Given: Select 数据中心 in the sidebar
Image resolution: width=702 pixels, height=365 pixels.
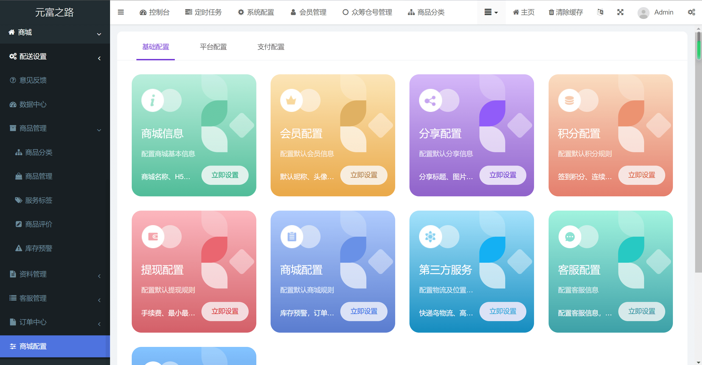Looking at the screenshot, I should pyautogui.click(x=33, y=104).
